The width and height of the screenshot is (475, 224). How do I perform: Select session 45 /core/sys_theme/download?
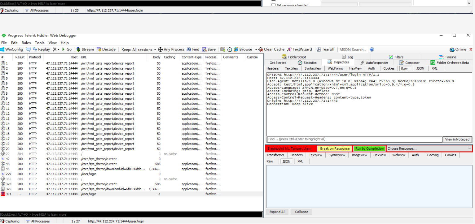tap(131, 169)
